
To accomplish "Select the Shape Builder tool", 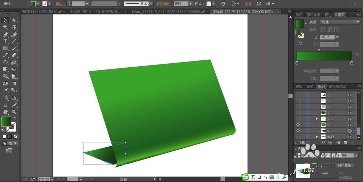I will coord(5,76).
